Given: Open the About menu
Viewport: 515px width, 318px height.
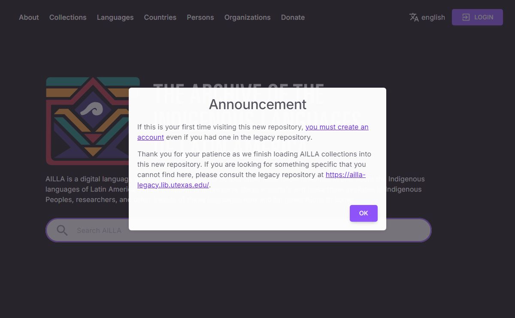Looking at the screenshot, I should pyautogui.click(x=29, y=17).
